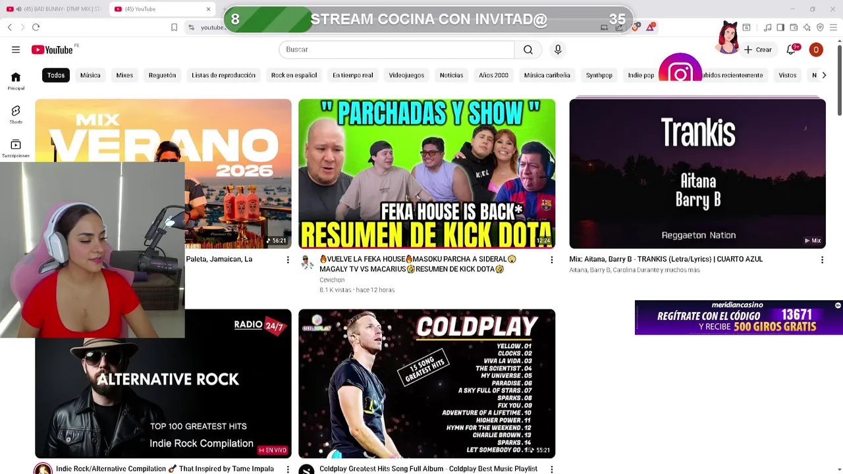Open Indie Rock/Alternative Compilation title
Screen dimensions: 843x474
click(165, 469)
